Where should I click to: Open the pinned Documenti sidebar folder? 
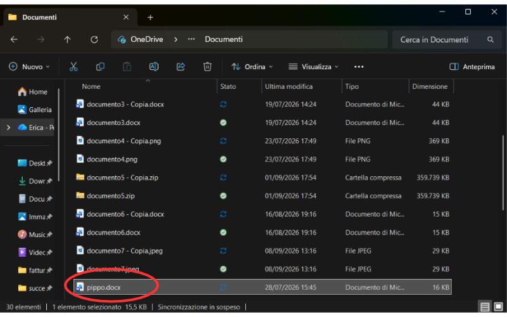click(x=35, y=199)
